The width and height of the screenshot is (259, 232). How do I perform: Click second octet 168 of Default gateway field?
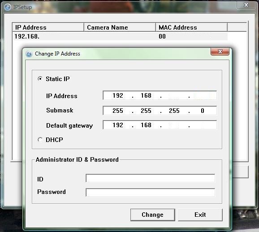(146, 125)
